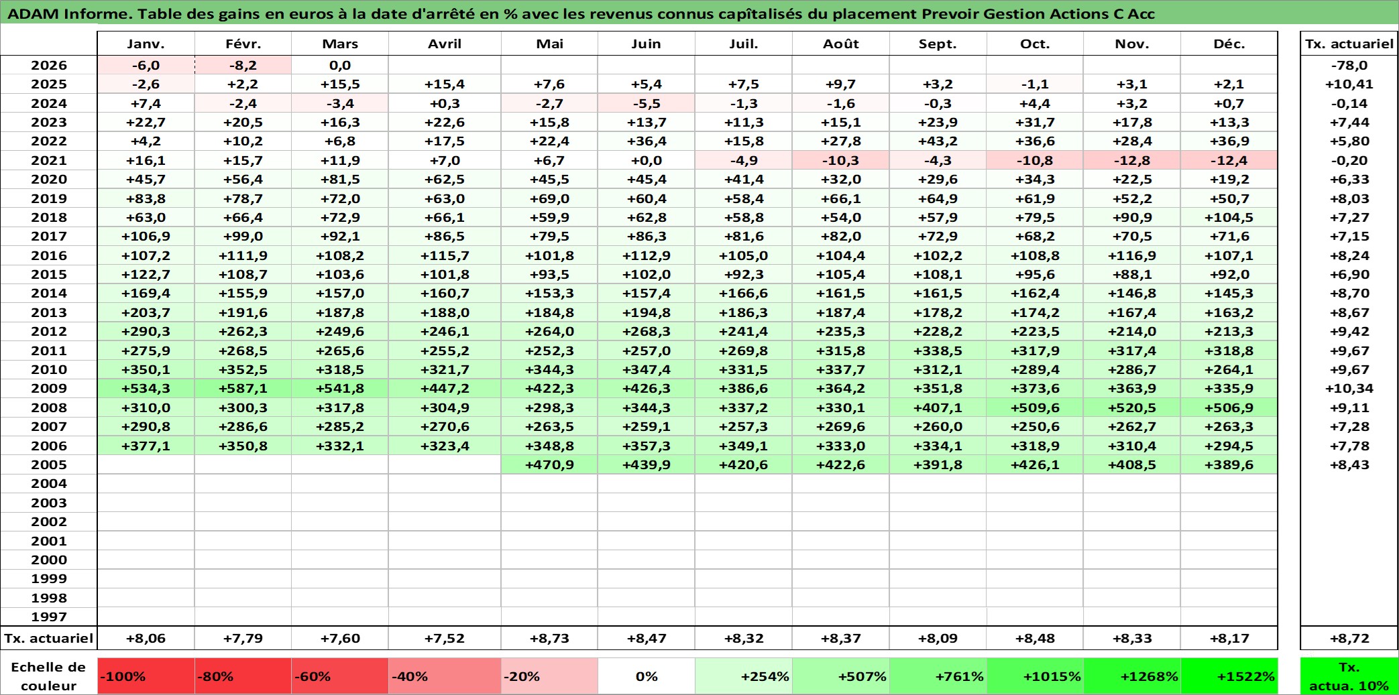Click the 0,0 cell in Mars 2026
The height and width of the screenshot is (695, 1399).
pyautogui.click(x=340, y=65)
